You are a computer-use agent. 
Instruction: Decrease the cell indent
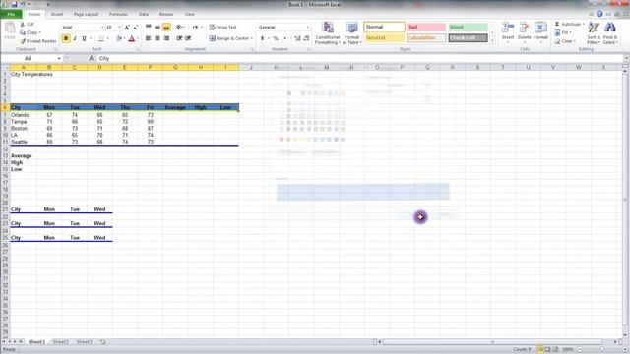click(x=179, y=38)
